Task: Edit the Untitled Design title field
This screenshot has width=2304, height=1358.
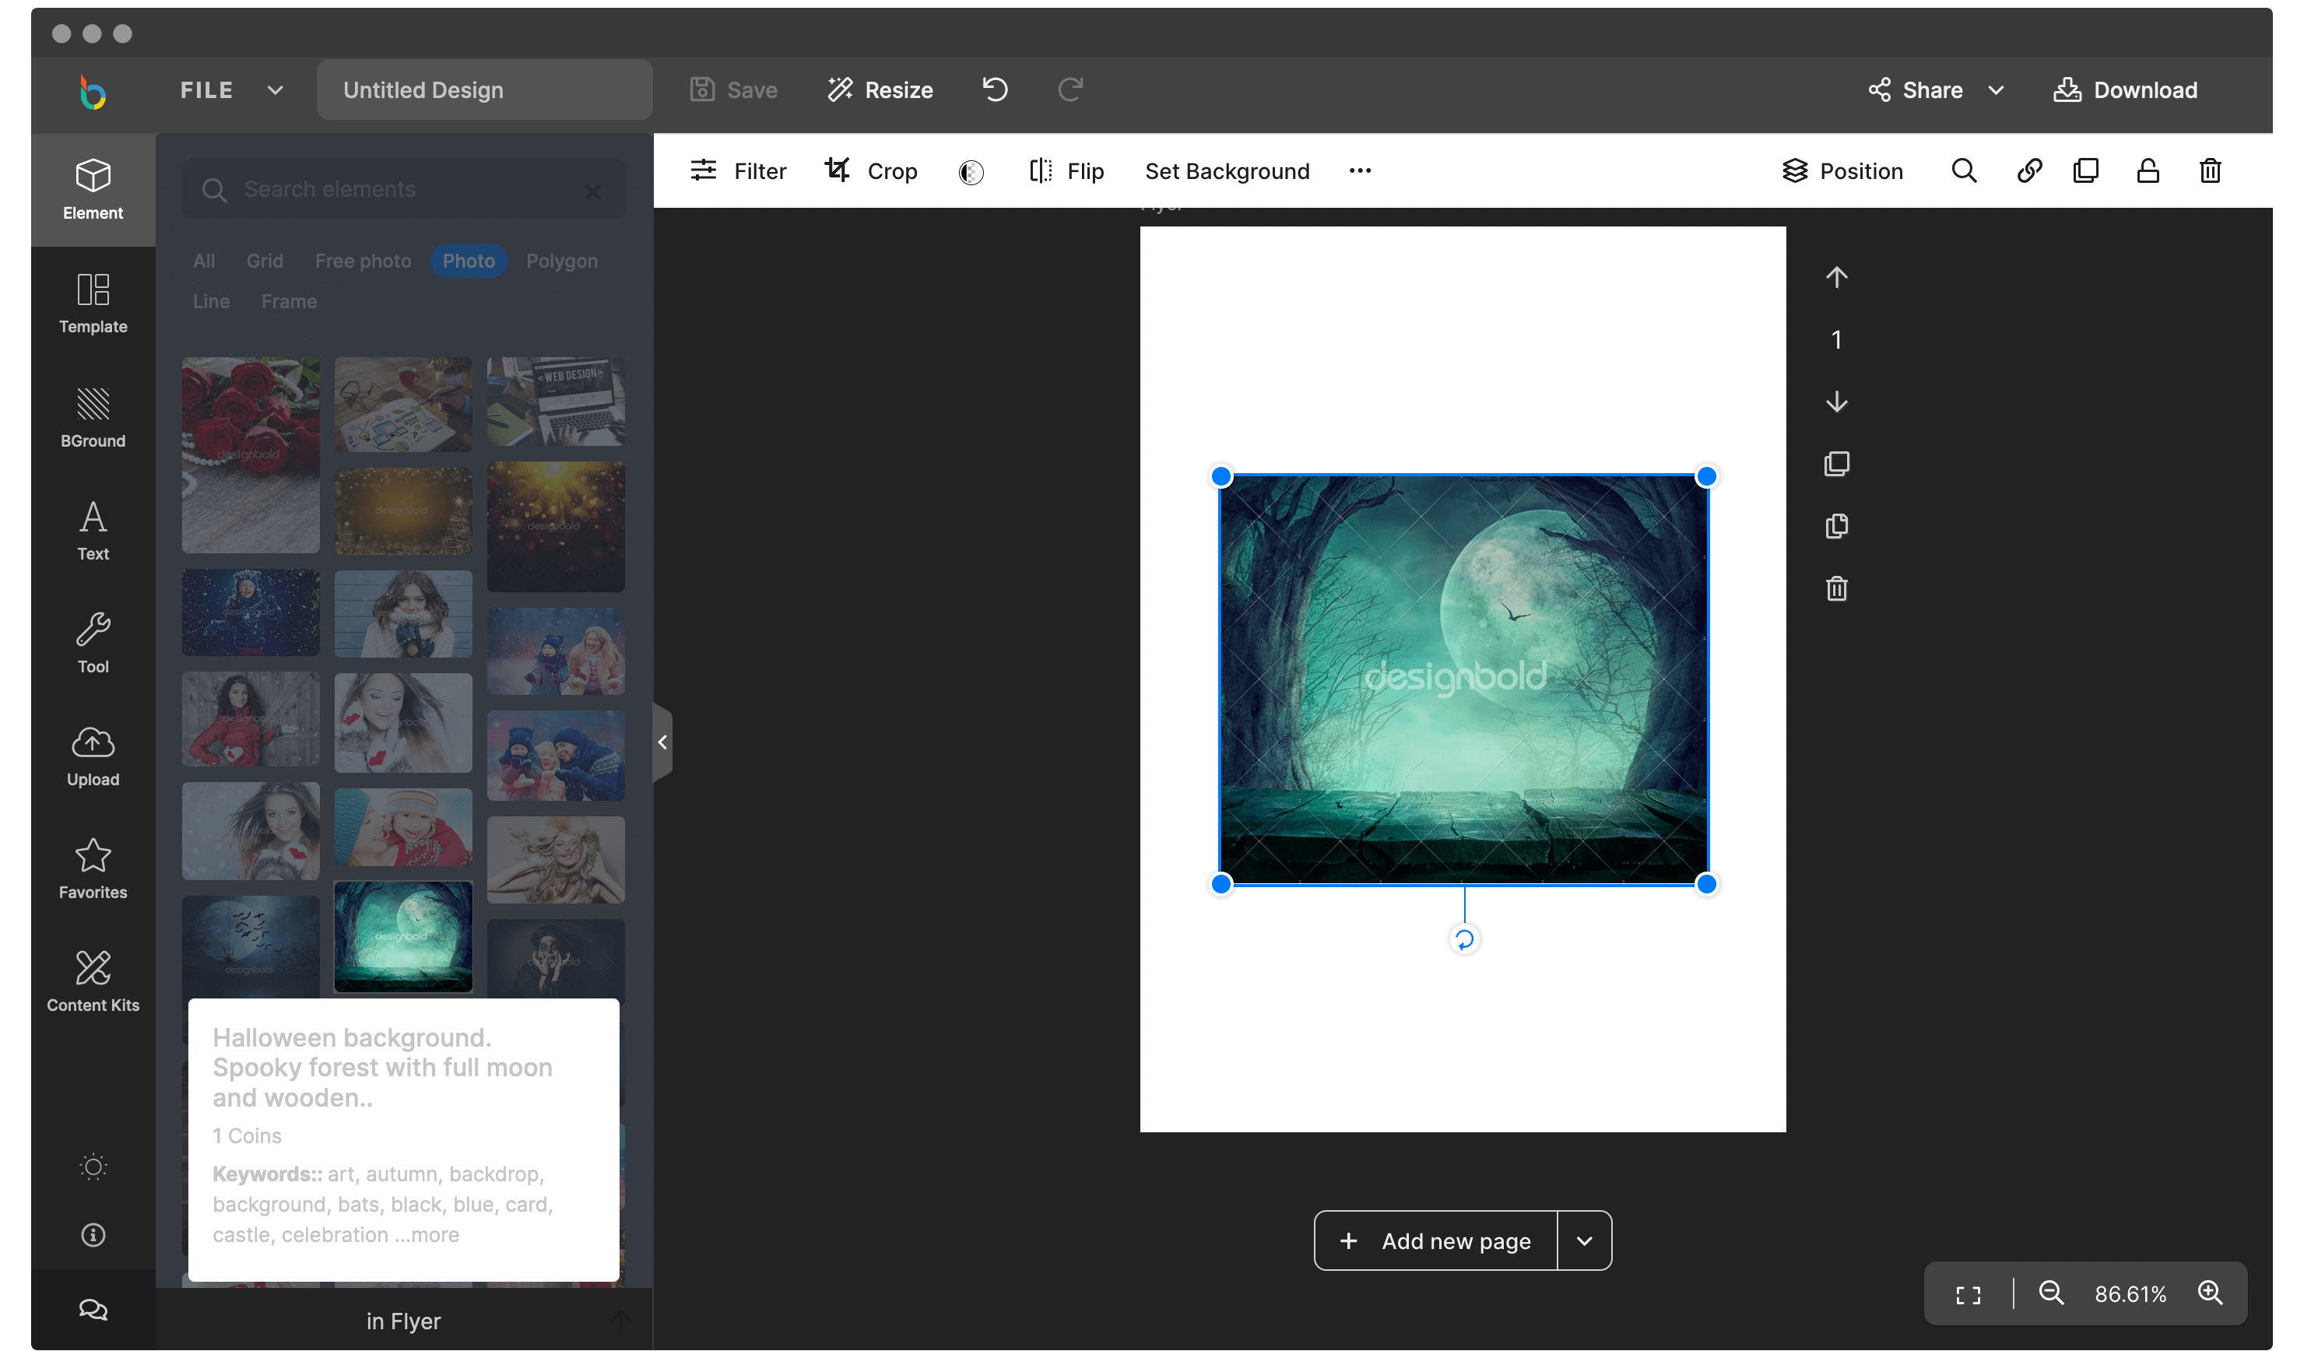Action: point(485,89)
